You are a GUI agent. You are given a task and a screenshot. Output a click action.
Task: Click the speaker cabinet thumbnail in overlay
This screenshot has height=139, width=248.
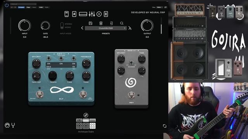coord(189,61)
